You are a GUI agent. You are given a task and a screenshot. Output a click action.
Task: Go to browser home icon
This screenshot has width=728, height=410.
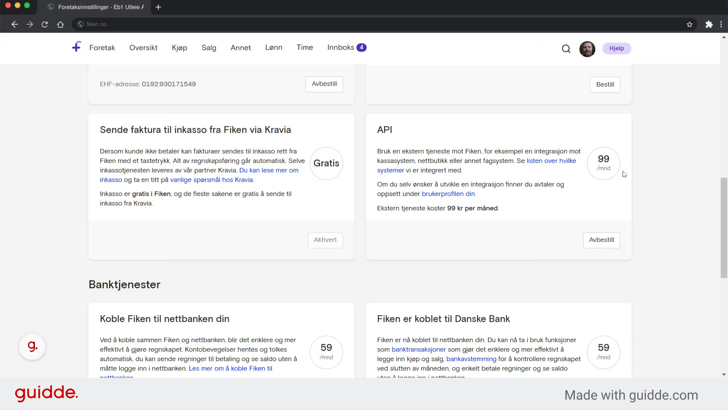coord(60,24)
